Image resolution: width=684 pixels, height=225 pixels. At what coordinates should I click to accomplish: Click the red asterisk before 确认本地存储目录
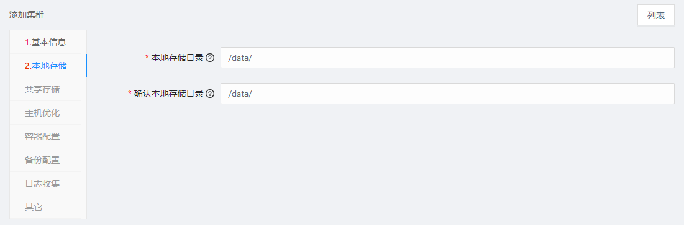130,93
